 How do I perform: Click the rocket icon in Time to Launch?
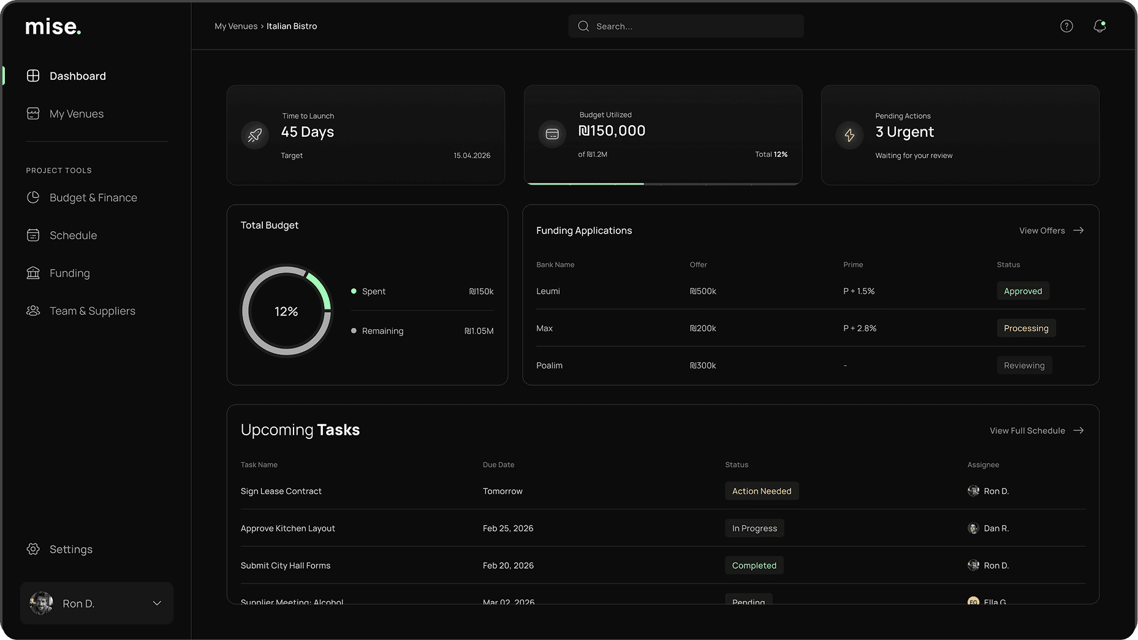[255, 135]
